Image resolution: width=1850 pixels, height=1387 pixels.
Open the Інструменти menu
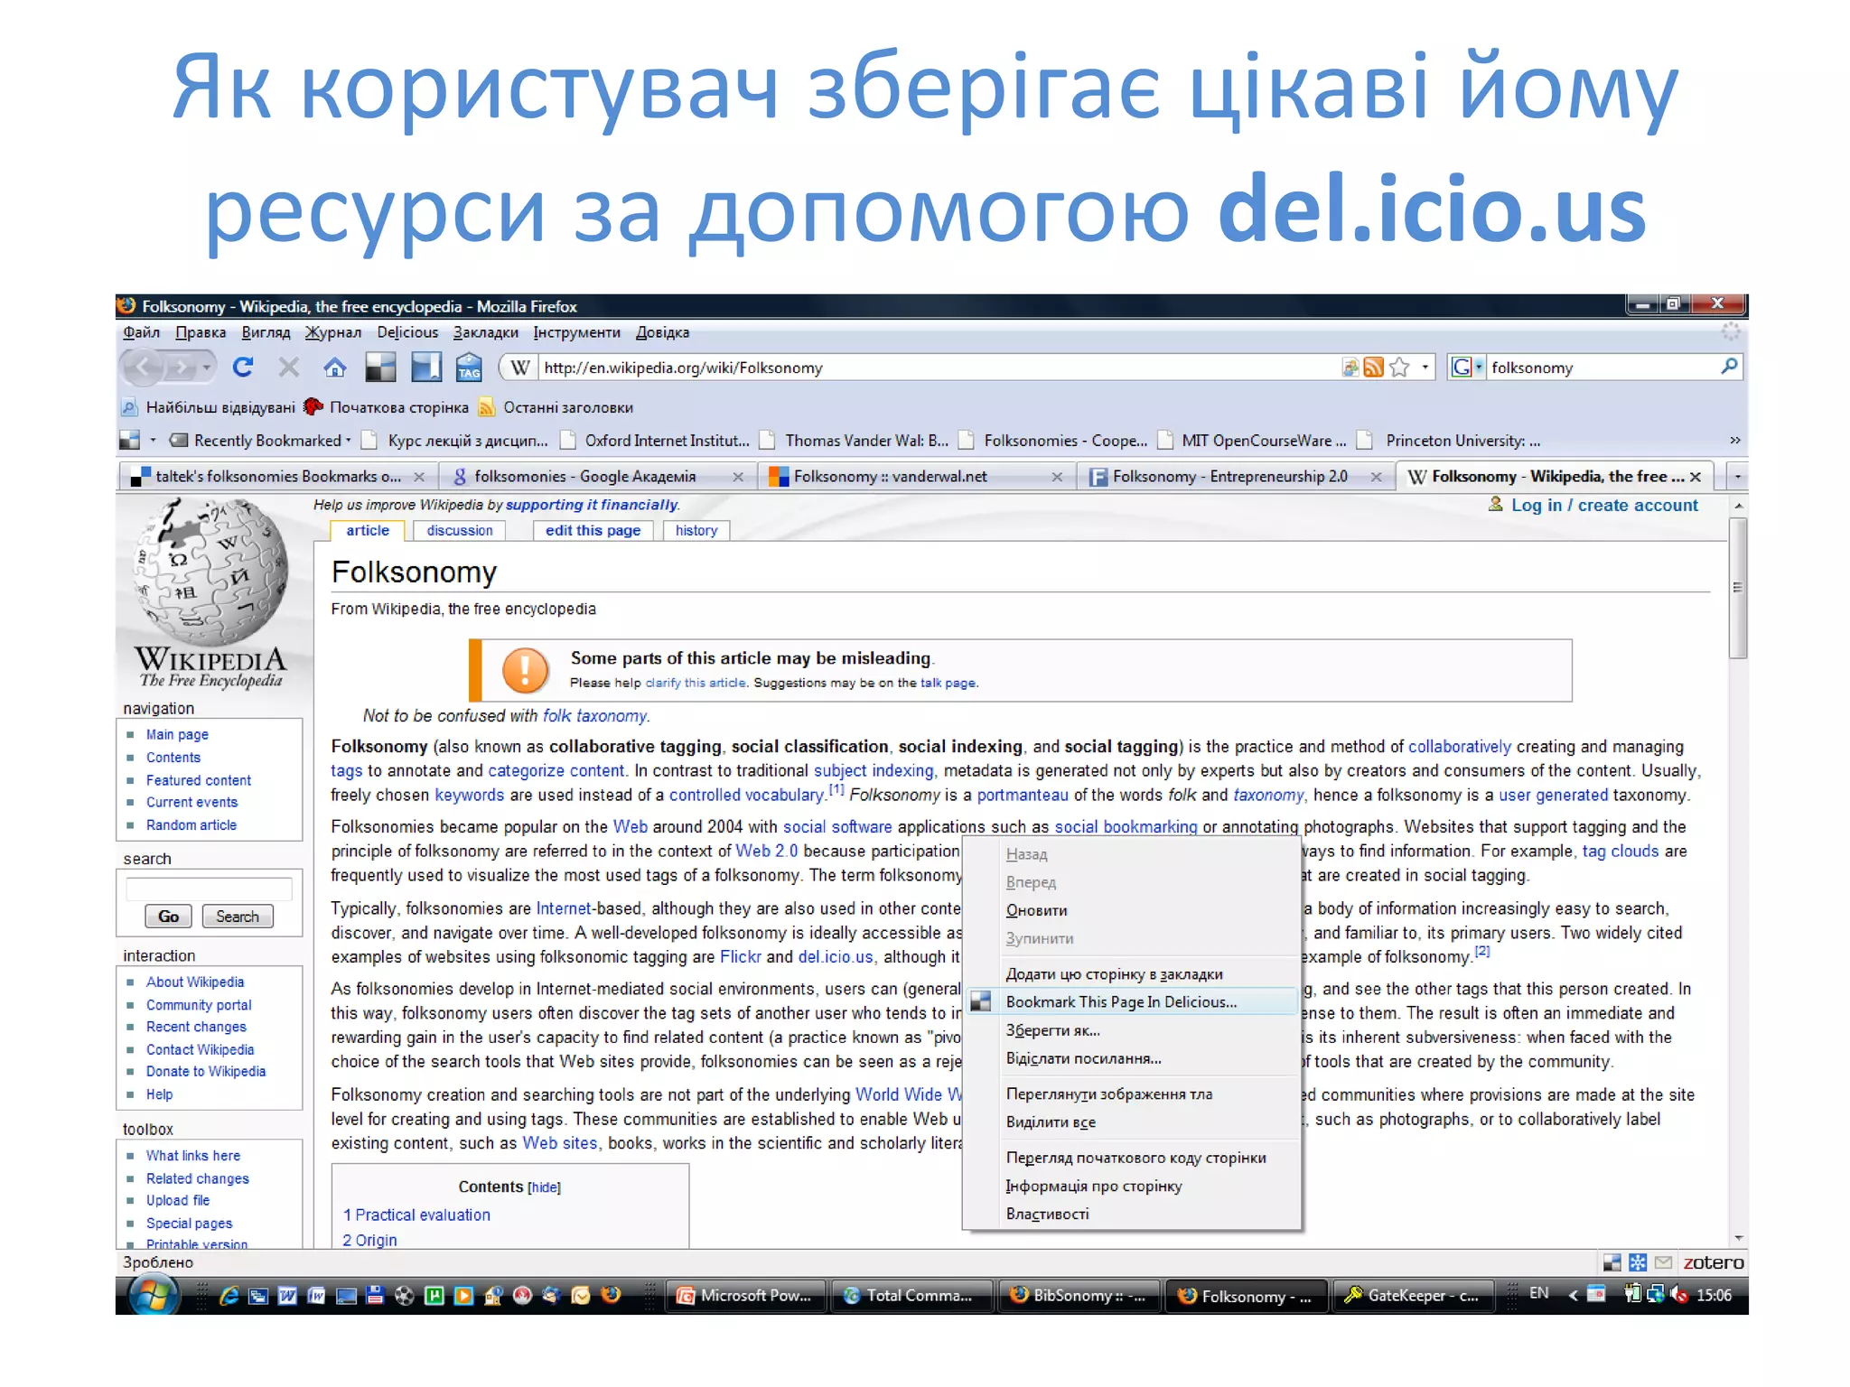click(576, 332)
